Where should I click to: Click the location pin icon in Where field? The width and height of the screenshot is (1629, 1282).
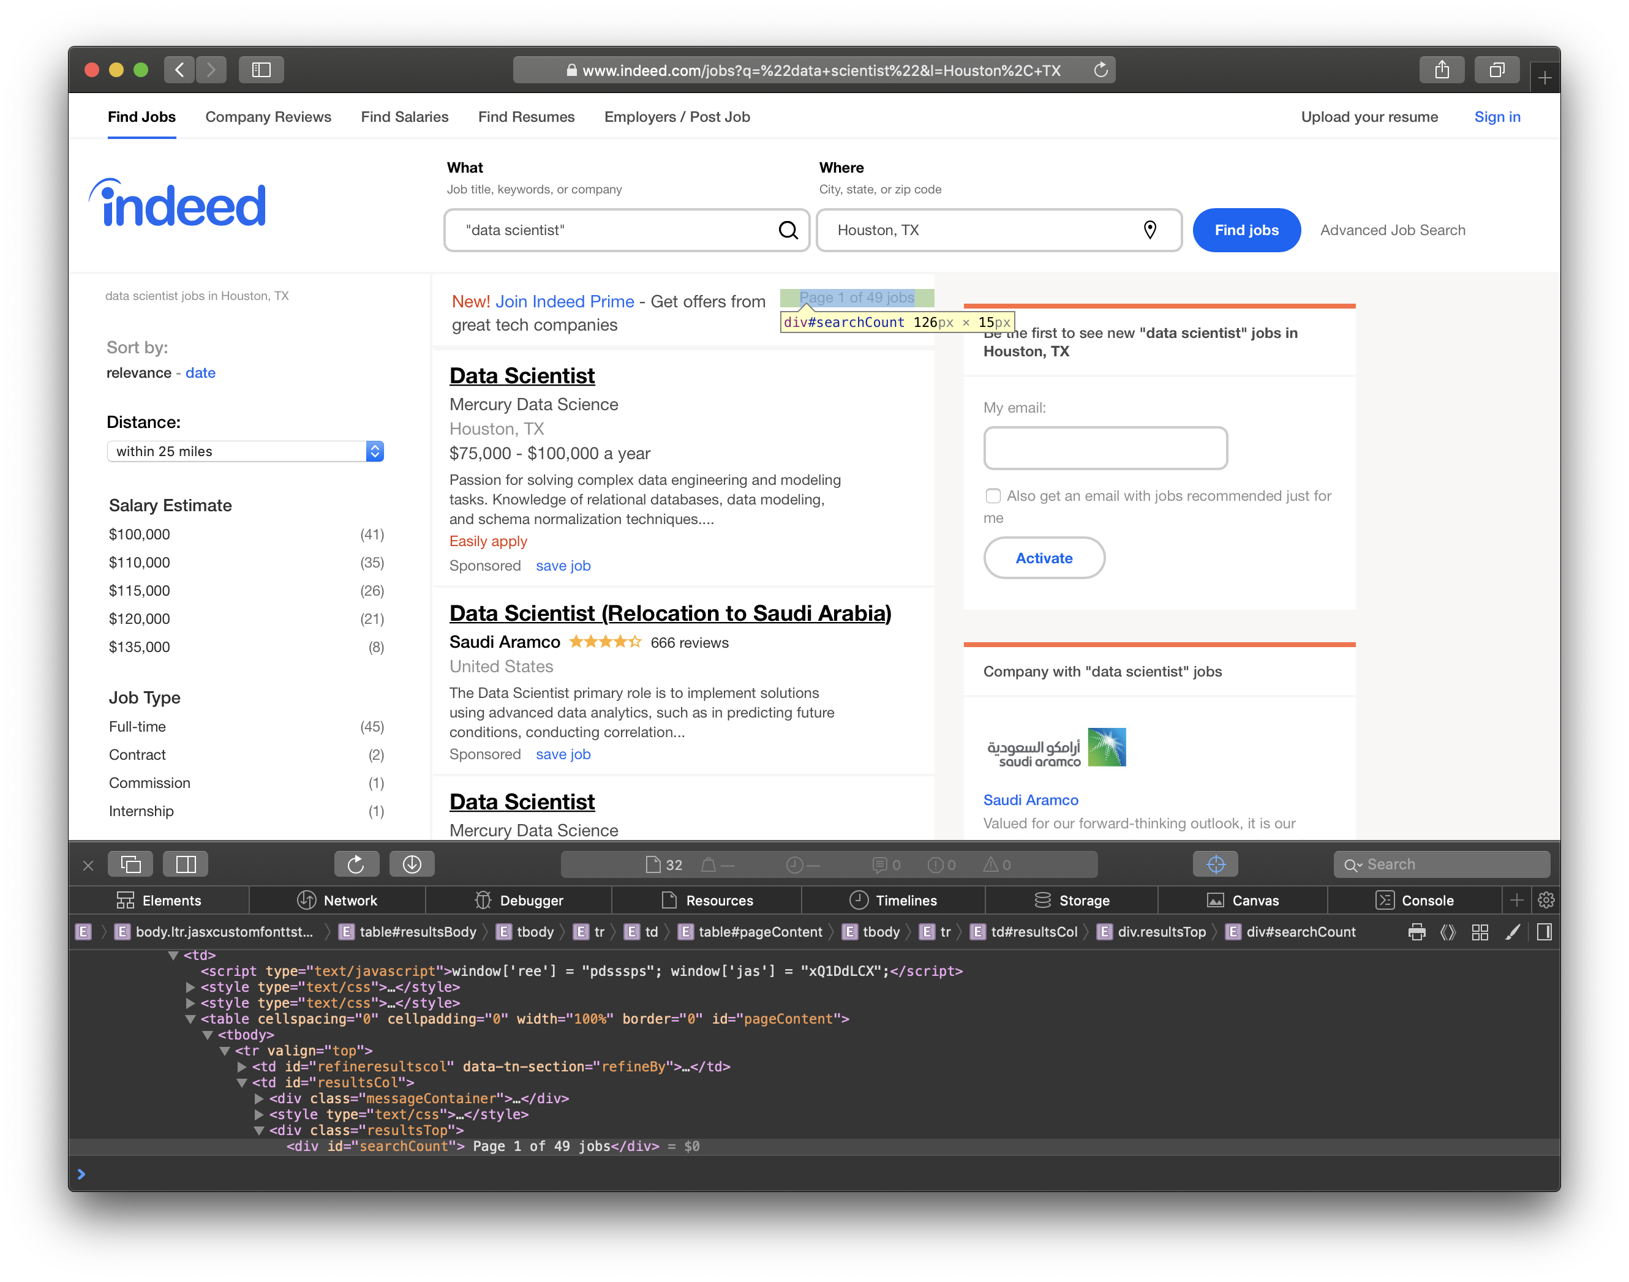[x=1149, y=230]
